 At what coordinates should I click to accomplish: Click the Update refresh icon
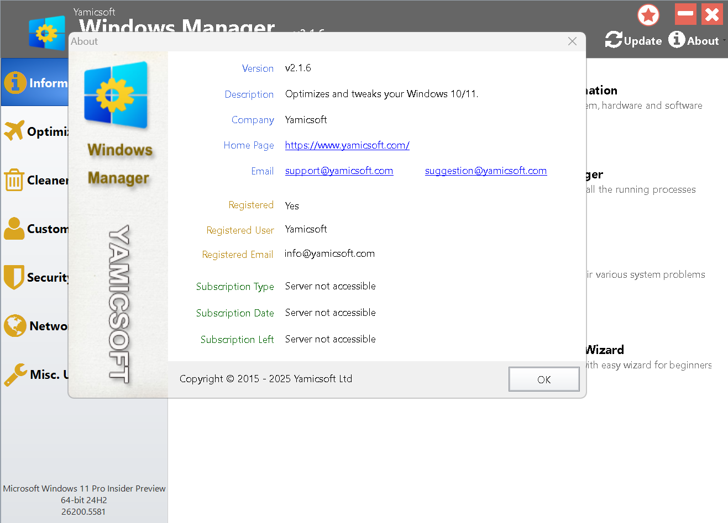(x=614, y=40)
